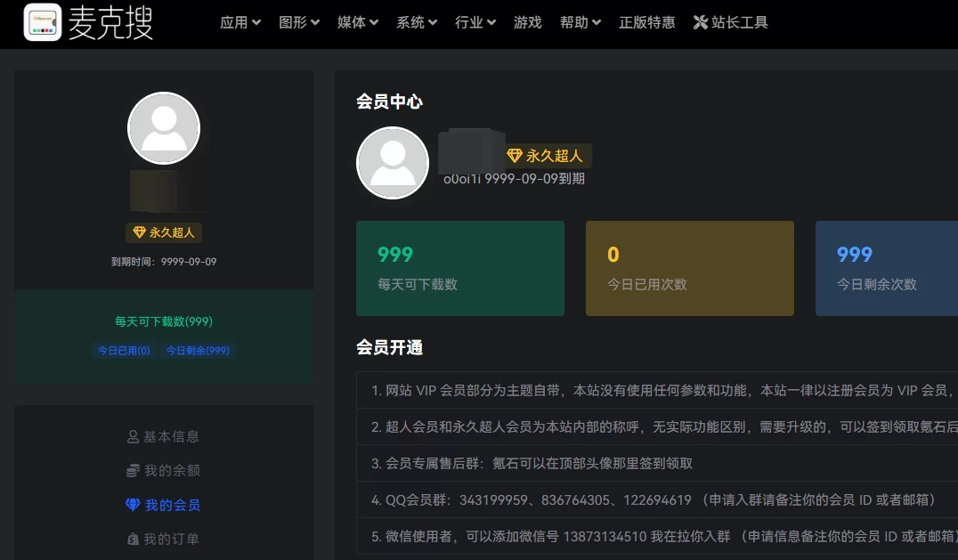Viewport: 958px width, 560px height.
Task: Click the 每天可下载数(999) text in sidebar
Action: tap(164, 321)
